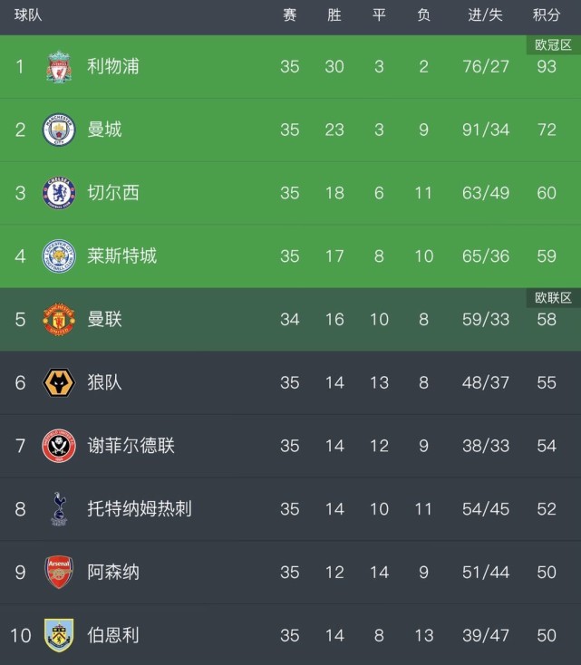The height and width of the screenshot is (665, 581).
Task: Click the 托特纳姆热刺 team name
Action: pos(140,509)
